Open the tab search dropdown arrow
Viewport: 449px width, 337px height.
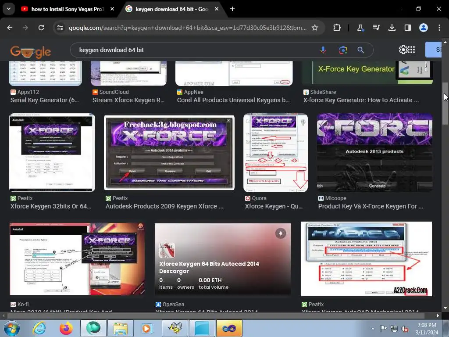9,9
